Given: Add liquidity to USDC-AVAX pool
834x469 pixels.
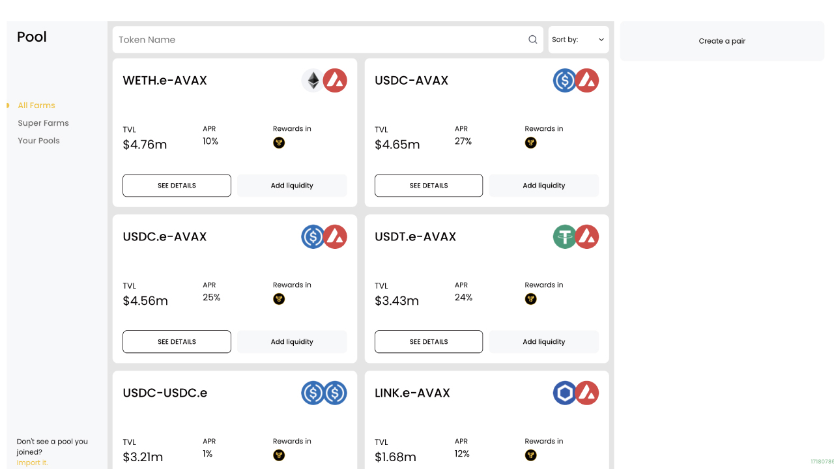Looking at the screenshot, I should (544, 185).
